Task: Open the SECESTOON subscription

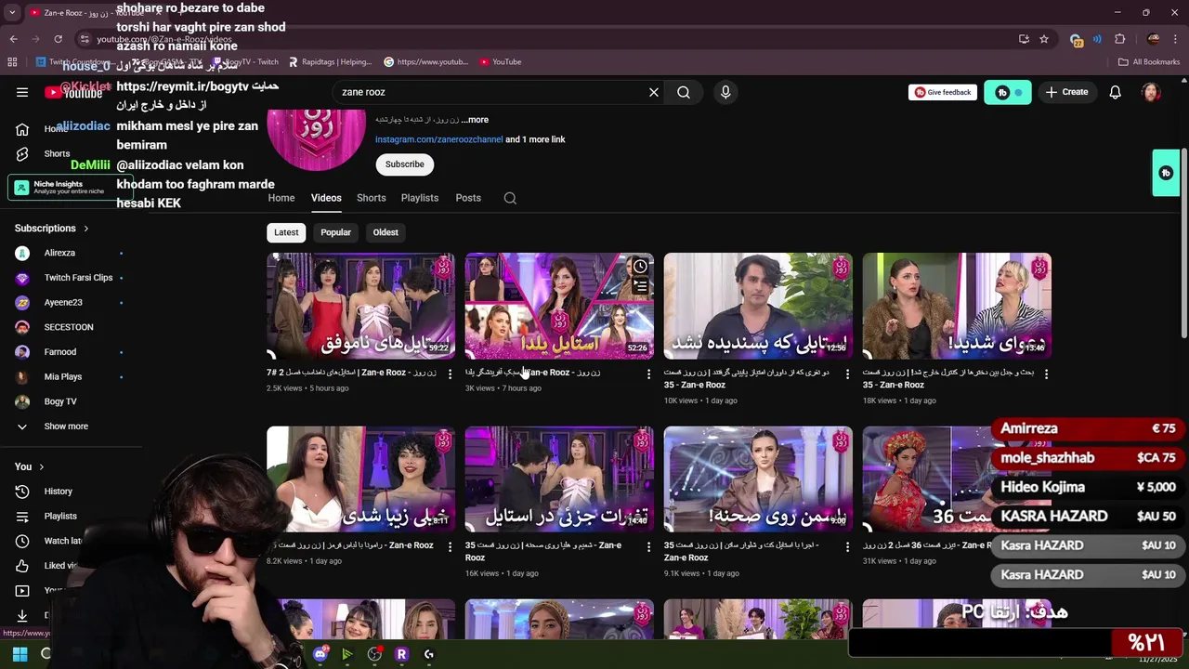Action: 71,327
